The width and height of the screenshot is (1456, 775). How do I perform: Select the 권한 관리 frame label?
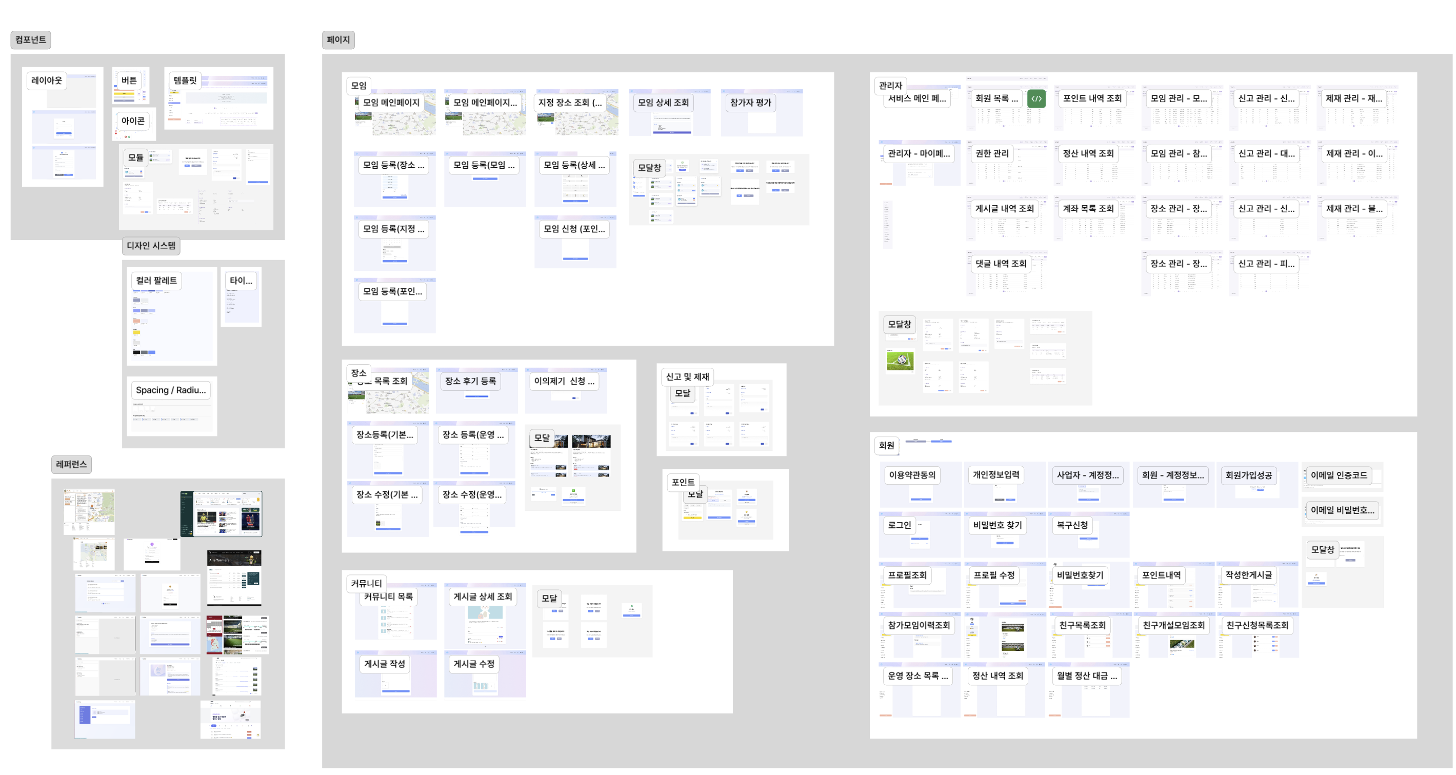991,153
